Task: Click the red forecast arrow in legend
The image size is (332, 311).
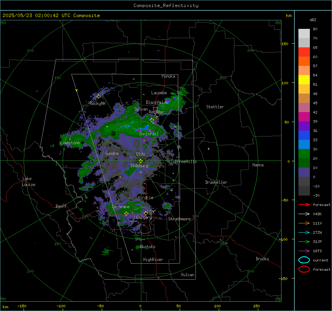Action: click(304, 204)
